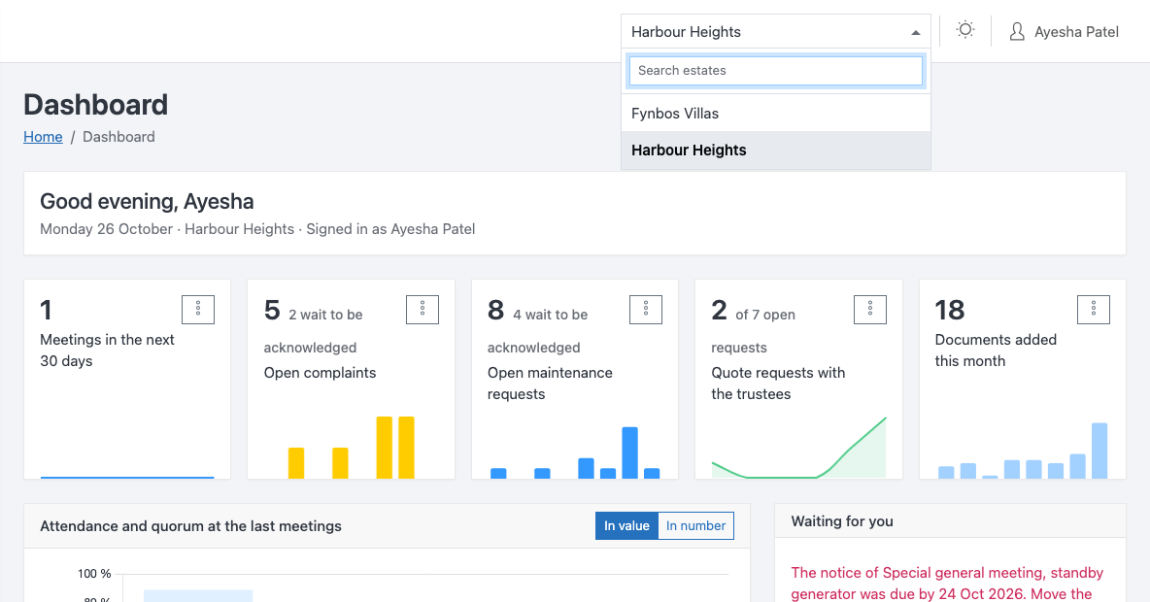The height and width of the screenshot is (602, 1150).
Task: Click the Dashboard page title
Action: 96,105
